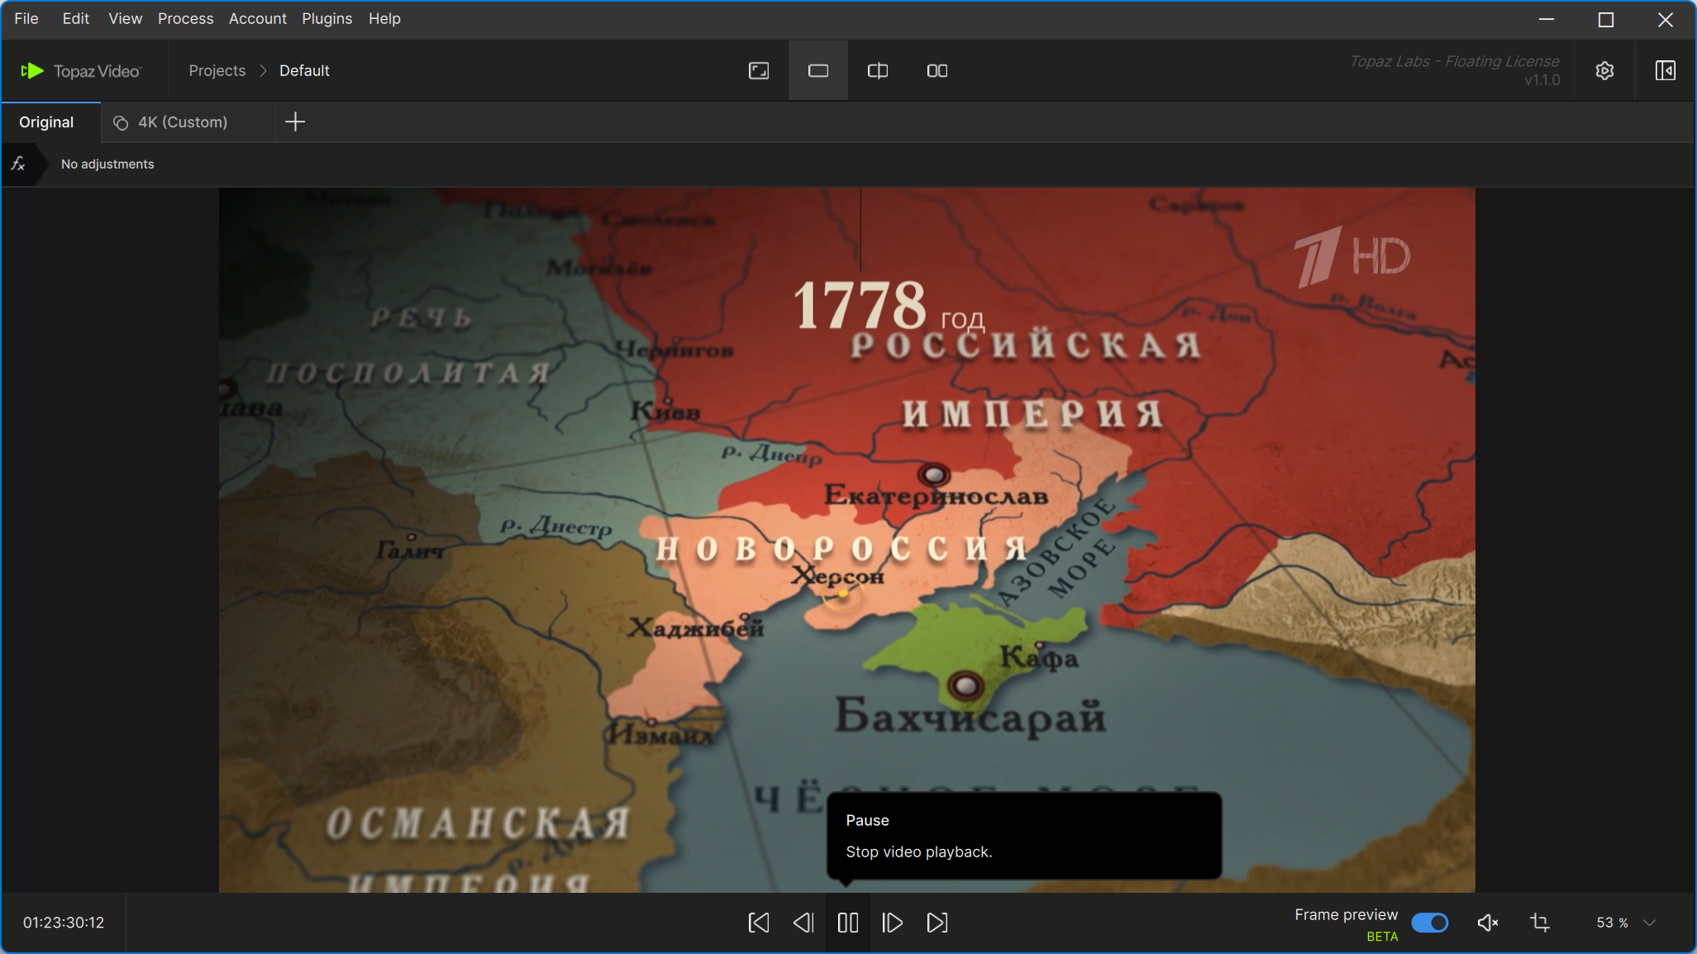This screenshot has height=954, width=1697.
Task: Select the split view comparison icon
Action: (x=877, y=71)
